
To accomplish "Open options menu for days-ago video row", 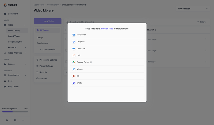I will [206, 62].
